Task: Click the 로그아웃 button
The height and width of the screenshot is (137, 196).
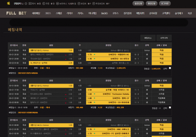Action: [165, 4]
